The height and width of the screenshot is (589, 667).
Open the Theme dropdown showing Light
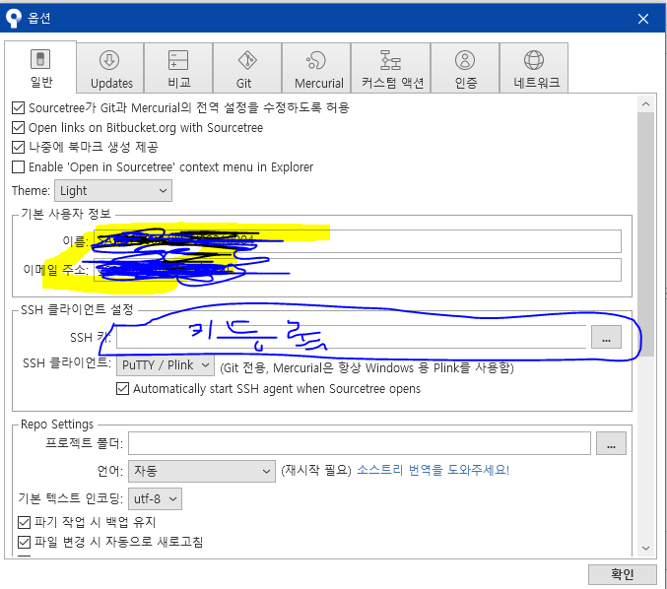(x=113, y=190)
